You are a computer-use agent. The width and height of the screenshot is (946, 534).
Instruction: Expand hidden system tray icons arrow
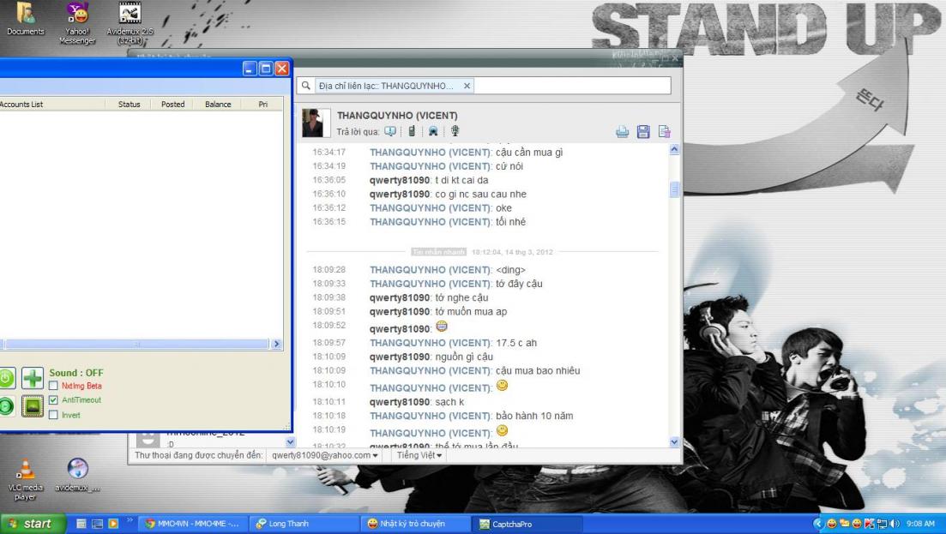817,524
